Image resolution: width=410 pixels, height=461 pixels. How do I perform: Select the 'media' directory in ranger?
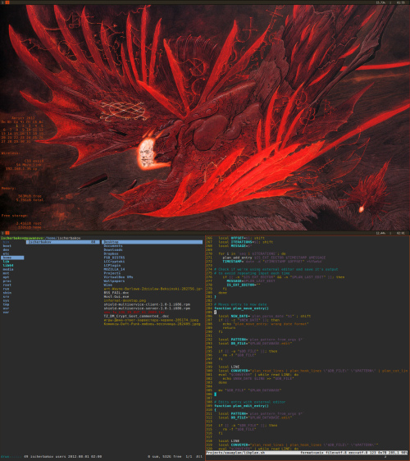coord(8,269)
